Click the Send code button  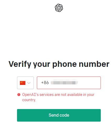59,115
